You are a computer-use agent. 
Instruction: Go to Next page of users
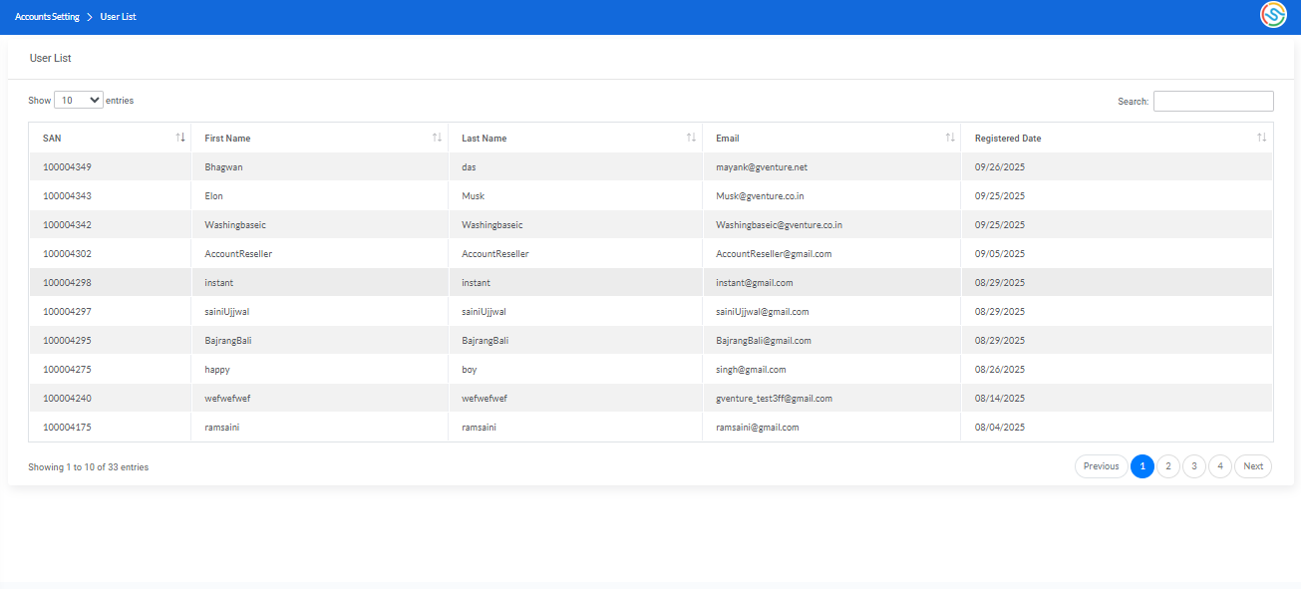pos(1253,466)
